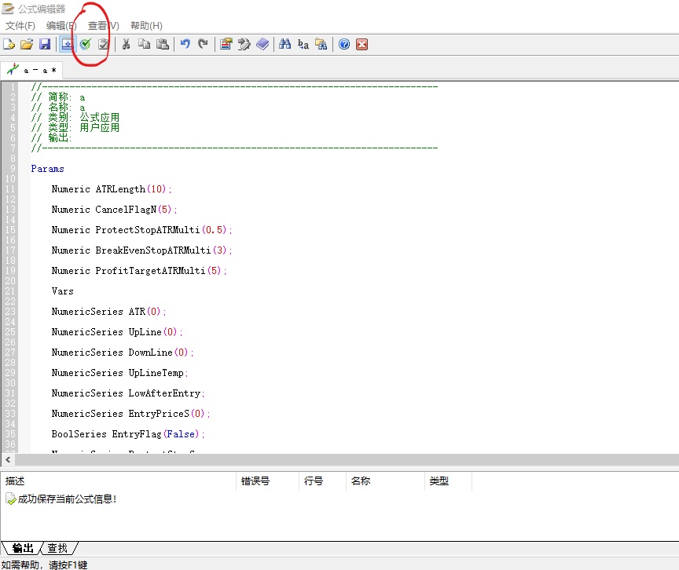Click the 'Numeric ProtectStopATRMulti(0.5);' line

[x=141, y=229]
